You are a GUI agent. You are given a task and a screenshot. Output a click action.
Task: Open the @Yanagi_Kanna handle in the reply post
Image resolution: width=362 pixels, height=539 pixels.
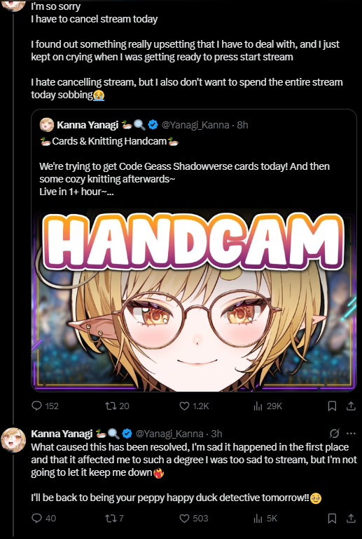click(169, 434)
